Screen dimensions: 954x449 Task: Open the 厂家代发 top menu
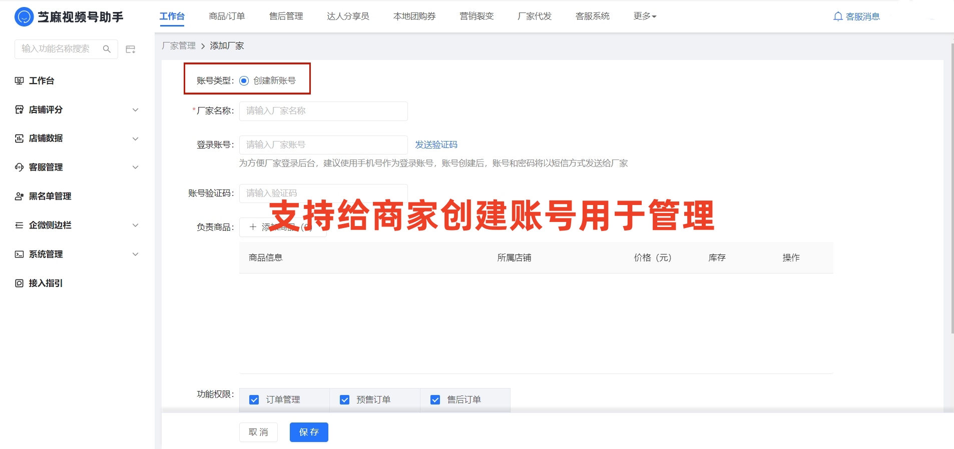click(535, 16)
